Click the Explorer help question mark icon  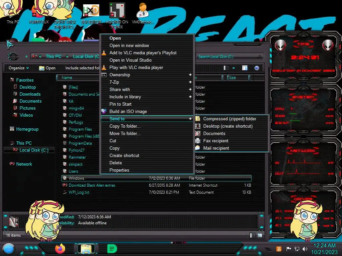257,68
